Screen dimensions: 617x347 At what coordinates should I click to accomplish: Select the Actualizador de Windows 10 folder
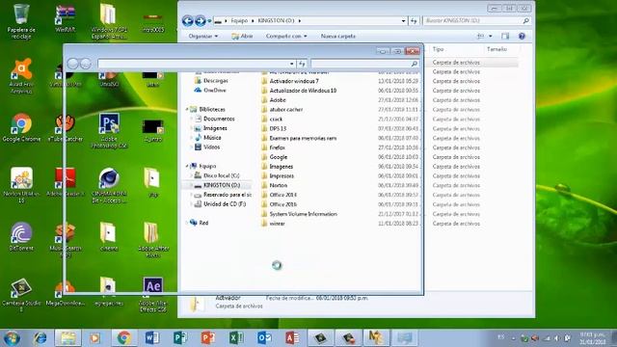tap(299, 91)
